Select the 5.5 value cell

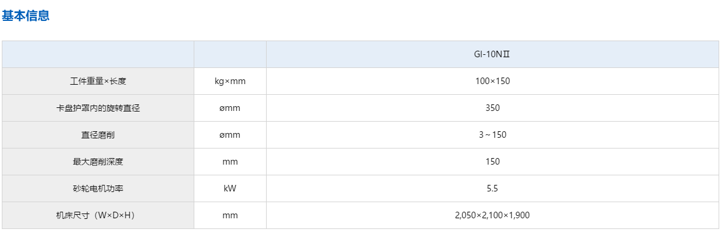click(x=493, y=188)
